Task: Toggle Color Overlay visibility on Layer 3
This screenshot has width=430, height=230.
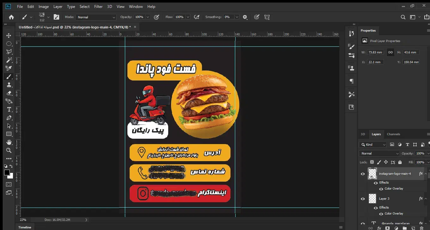Action: [x=380, y=214]
